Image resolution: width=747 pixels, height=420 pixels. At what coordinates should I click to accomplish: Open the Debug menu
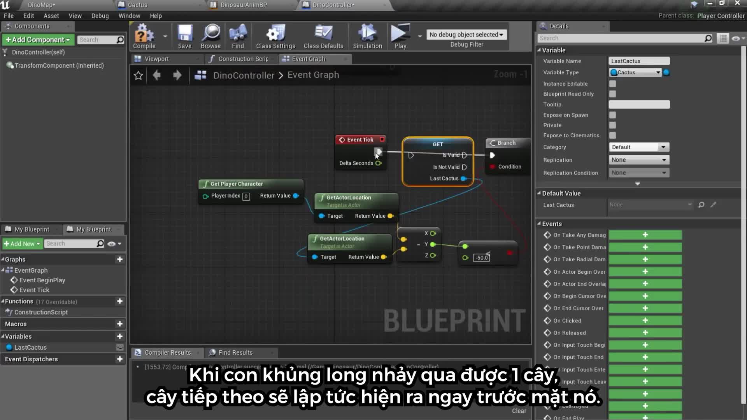click(x=100, y=16)
